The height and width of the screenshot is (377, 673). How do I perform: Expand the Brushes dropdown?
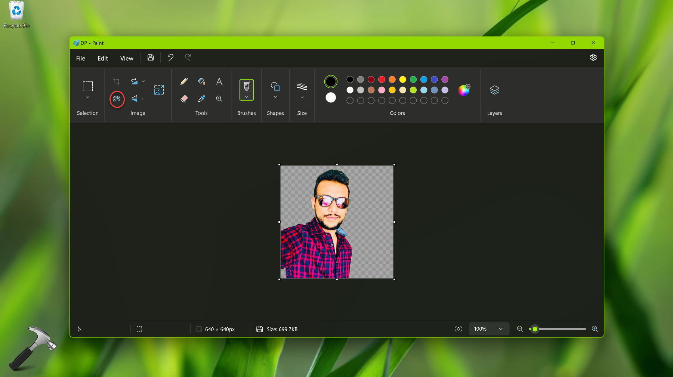pos(246,97)
